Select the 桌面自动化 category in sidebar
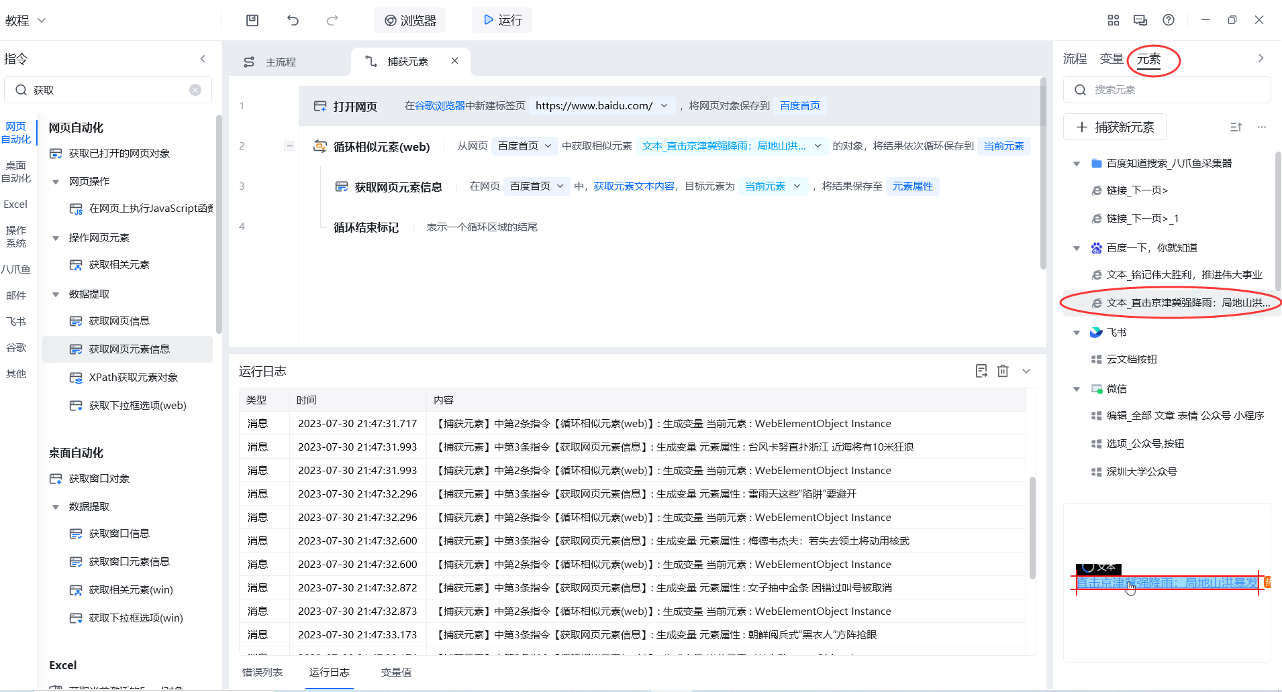This screenshot has height=692, width=1282. pos(16,172)
